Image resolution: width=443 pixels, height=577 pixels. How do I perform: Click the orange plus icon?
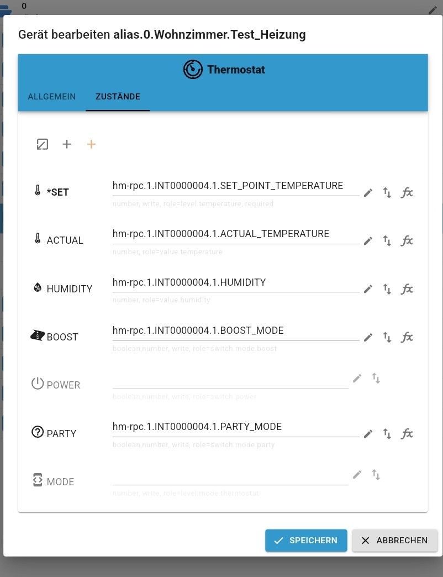coord(91,144)
